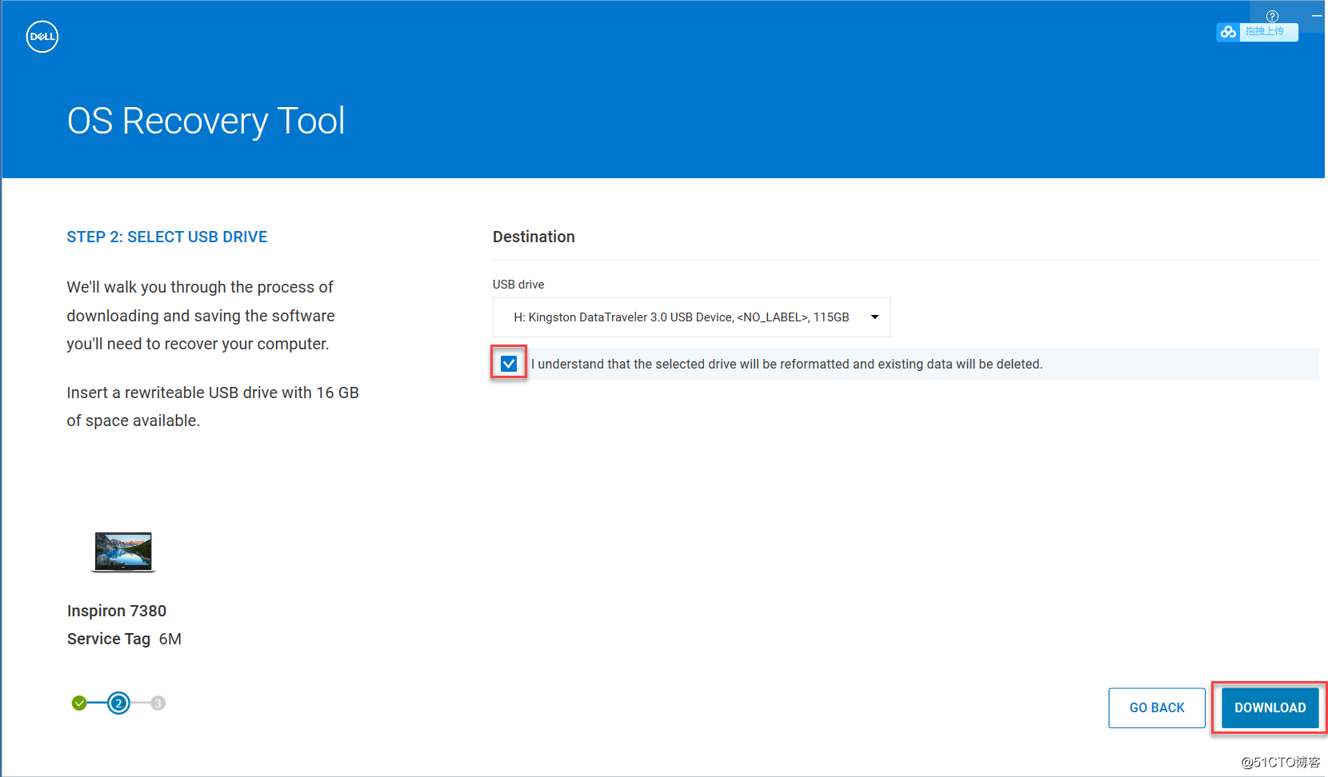Click the 'STEP 2: SELECT USB DRIVE' heading
This screenshot has height=777, width=1328.
click(x=167, y=237)
